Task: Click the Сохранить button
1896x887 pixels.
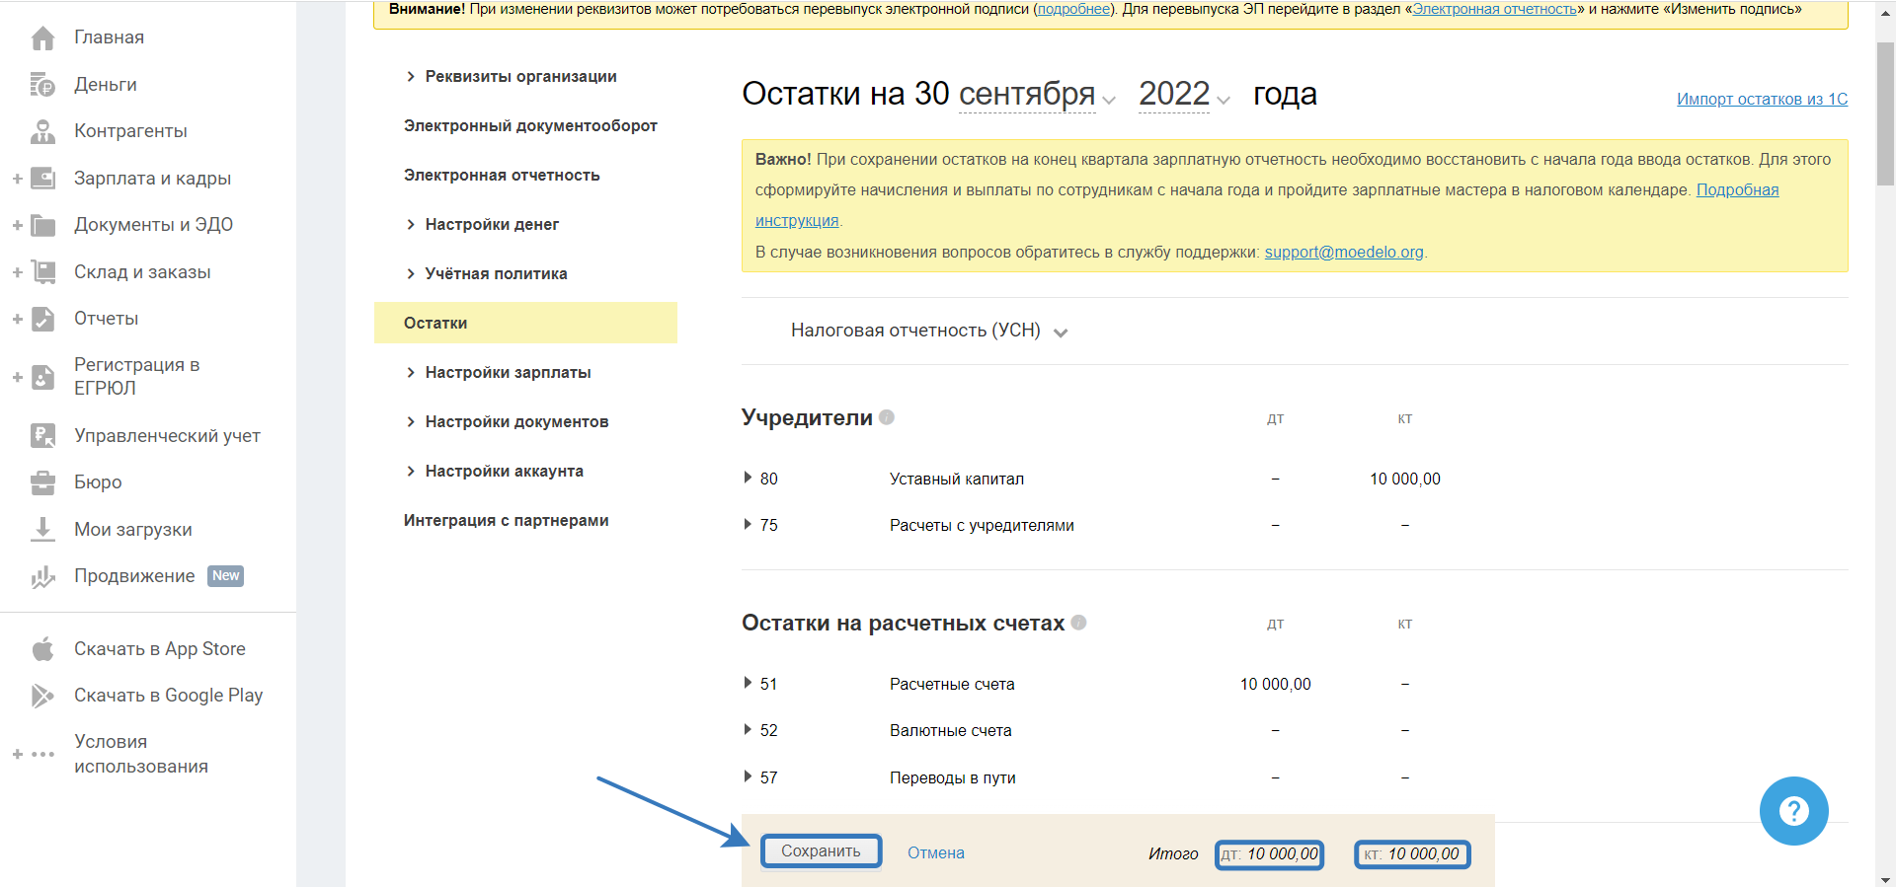Action: coord(821,851)
